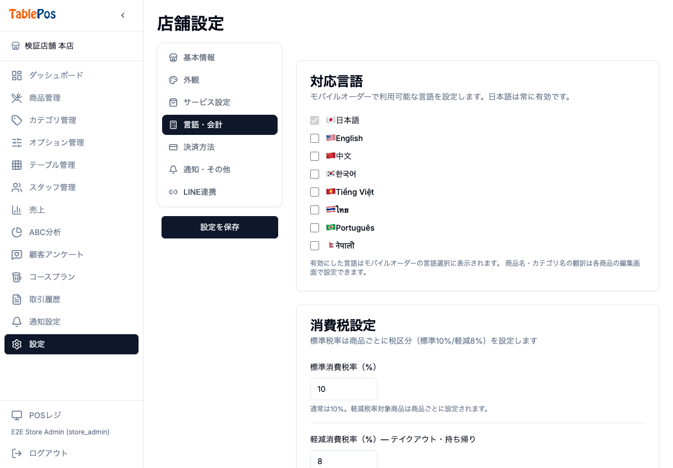
Task: Open コースプラン page
Action: (x=71, y=277)
